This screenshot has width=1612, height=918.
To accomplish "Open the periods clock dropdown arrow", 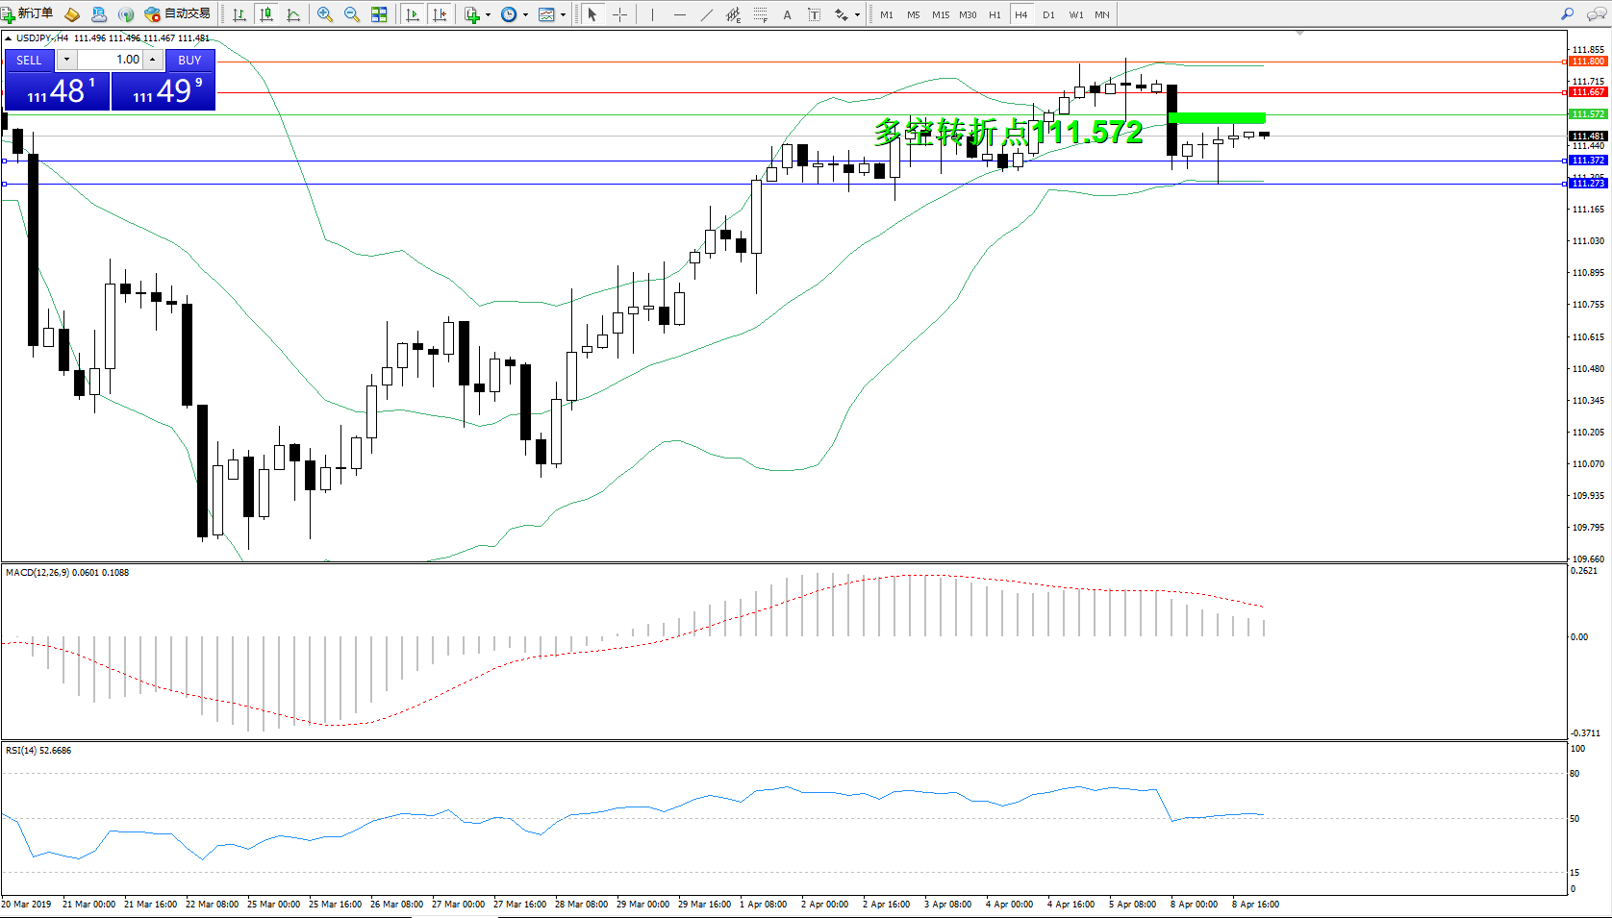I will 525,14.
